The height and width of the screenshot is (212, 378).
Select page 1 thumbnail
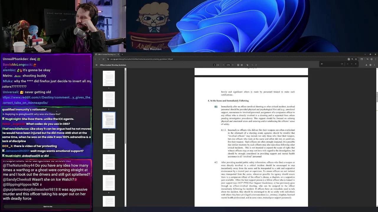click(x=109, y=78)
